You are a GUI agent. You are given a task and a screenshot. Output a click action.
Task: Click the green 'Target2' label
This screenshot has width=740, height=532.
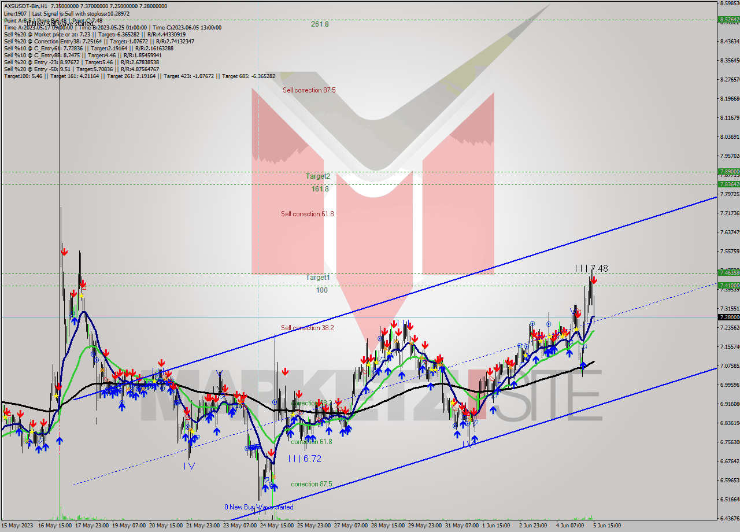tap(319, 176)
